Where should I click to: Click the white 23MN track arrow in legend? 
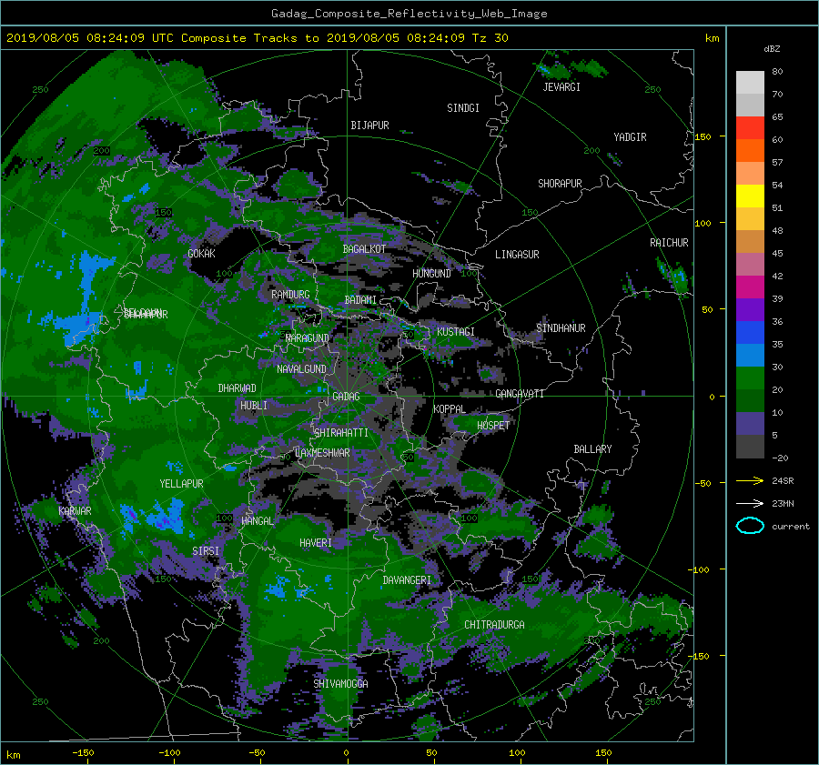click(750, 503)
